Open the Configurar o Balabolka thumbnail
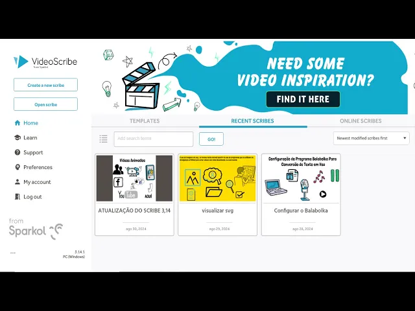Image resolution: width=415 pixels, height=311 pixels. click(x=301, y=178)
